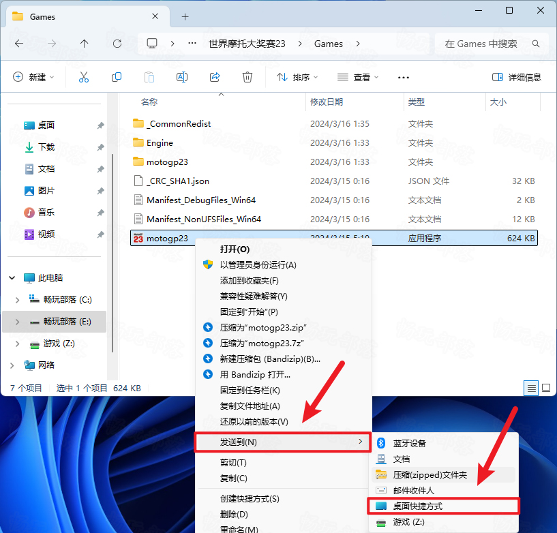The width and height of the screenshot is (557, 533).
Task: Choose Compress to motogp23.zip
Action: click(x=283, y=327)
